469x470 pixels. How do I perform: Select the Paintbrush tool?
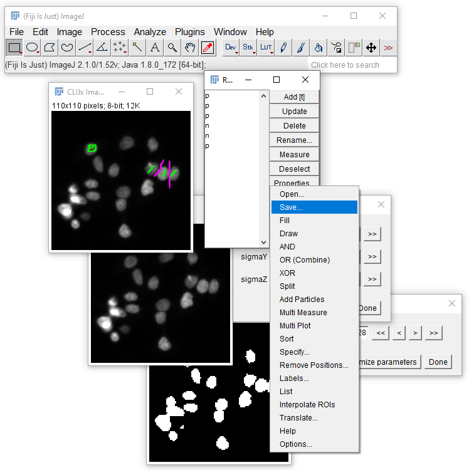301,48
